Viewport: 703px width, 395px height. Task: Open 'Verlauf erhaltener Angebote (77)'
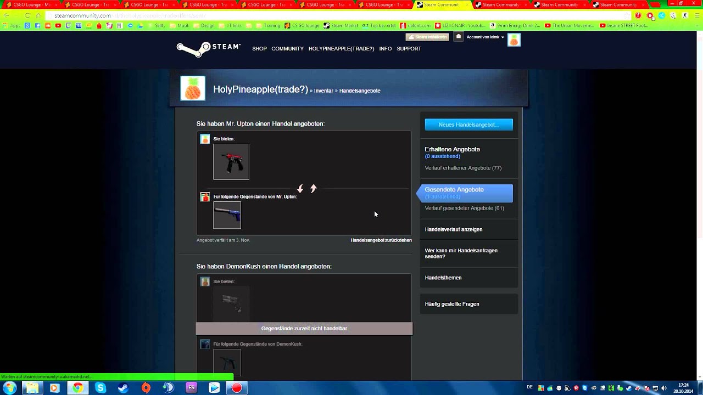463,168
